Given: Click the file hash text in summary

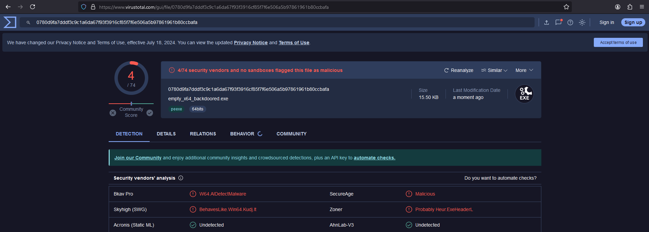Looking at the screenshot, I should tap(248, 89).
